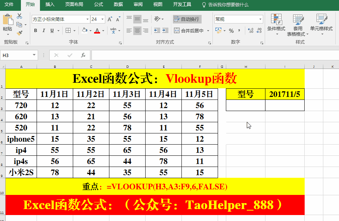The width and height of the screenshot is (339, 221).
Task: Select column H header
Action: click(x=246, y=67)
